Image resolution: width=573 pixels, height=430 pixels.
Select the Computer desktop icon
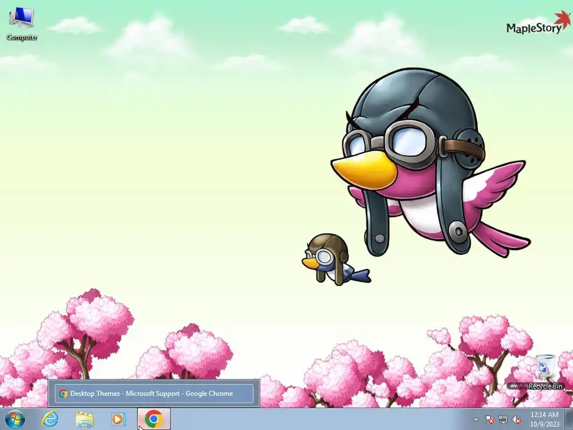[22, 24]
